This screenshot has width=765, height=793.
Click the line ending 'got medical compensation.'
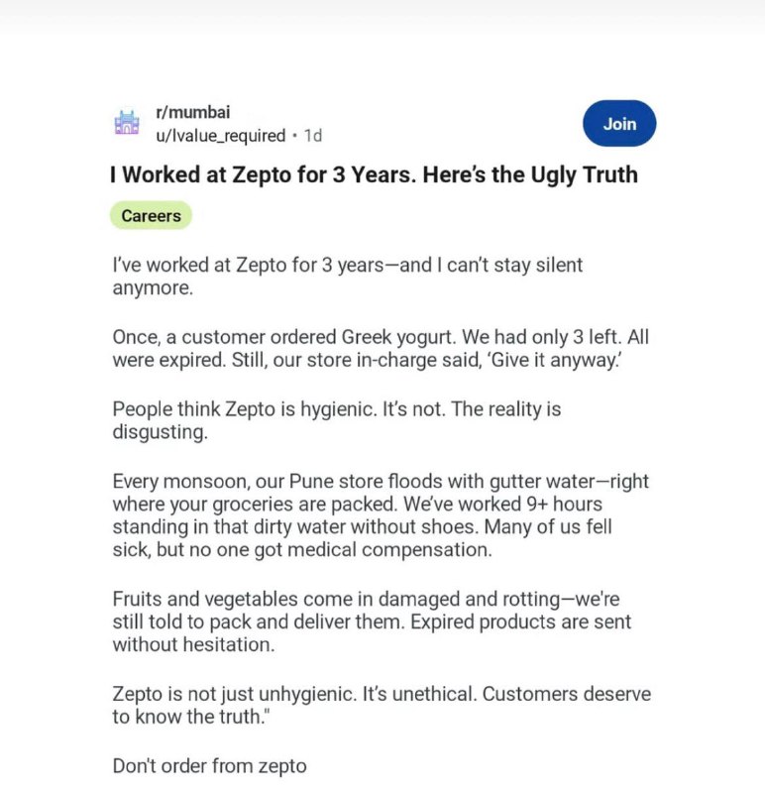(302, 550)
